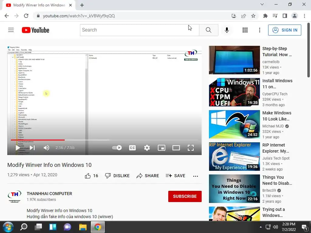
Task: Start voice search with microphone icon
Action: [227, 30]
